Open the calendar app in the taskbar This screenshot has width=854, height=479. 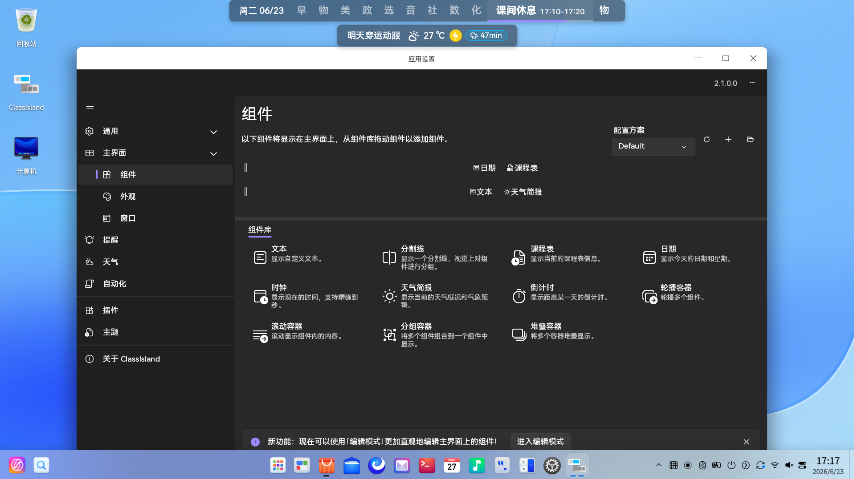pyautogui.click(x=452, y=466)
